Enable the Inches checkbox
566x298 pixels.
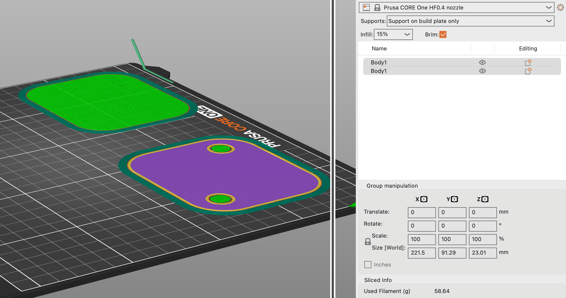[368, 265]
